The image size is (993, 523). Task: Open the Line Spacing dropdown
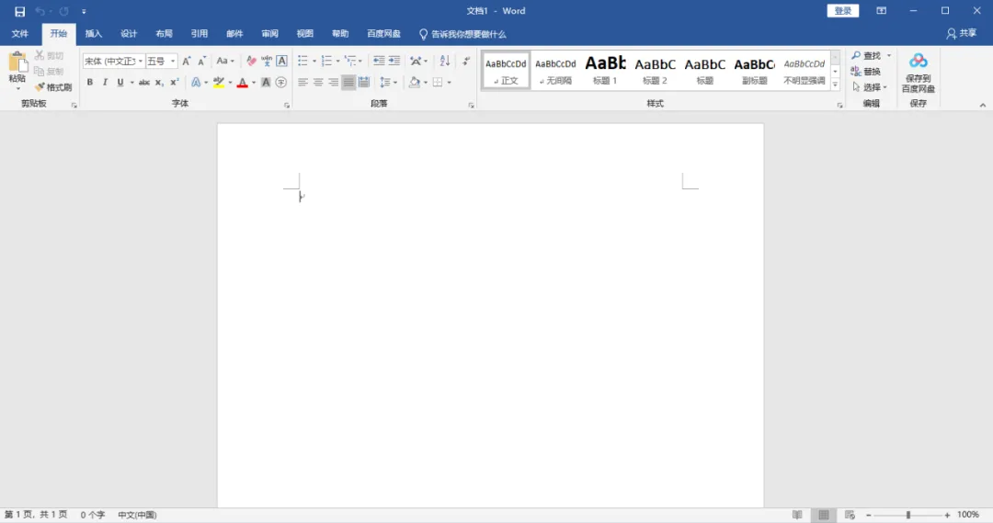tap(388, 83)
